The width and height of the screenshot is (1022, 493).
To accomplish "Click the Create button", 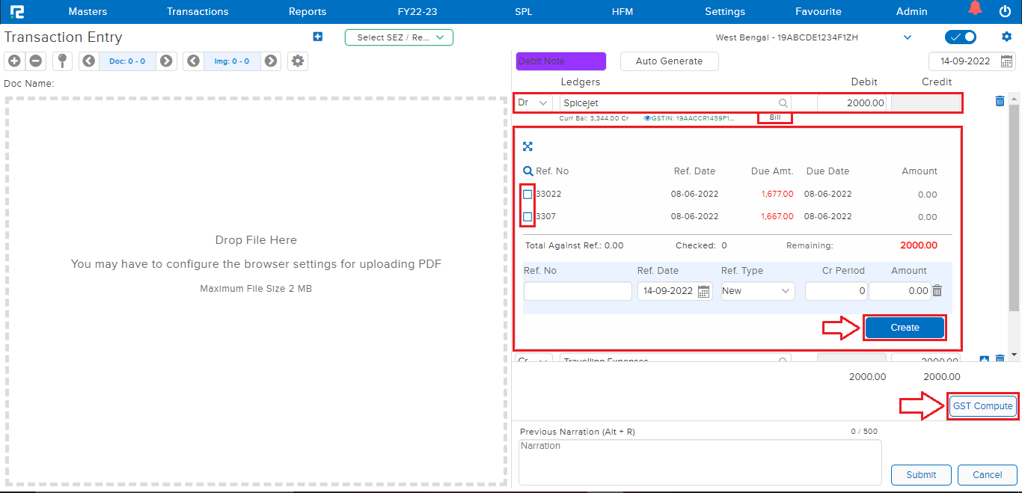I will [905, 328].
